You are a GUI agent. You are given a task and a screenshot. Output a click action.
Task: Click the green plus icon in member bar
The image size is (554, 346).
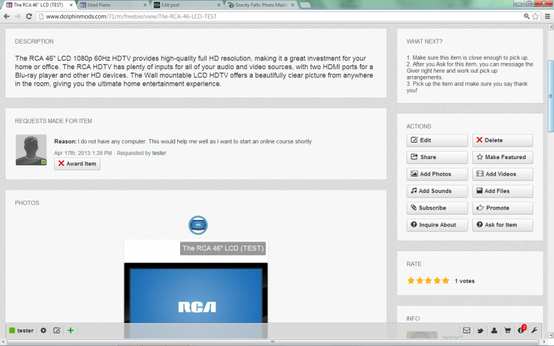pyautogui.click(x=71, y=331)
